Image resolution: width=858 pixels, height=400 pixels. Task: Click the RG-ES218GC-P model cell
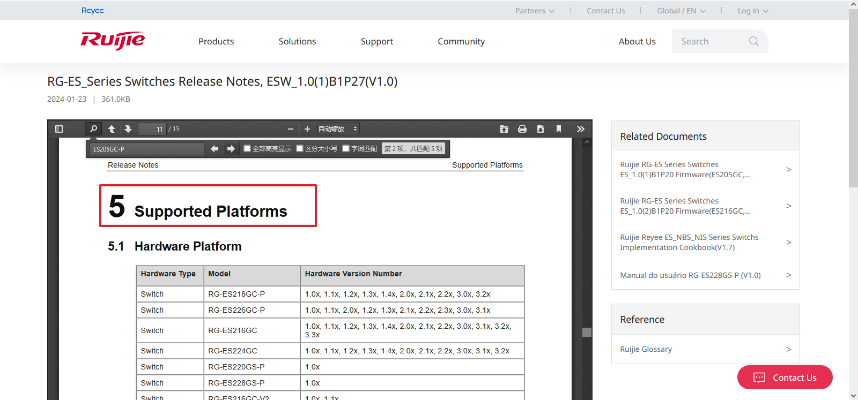pyautogui.click(x=252, y=294)
